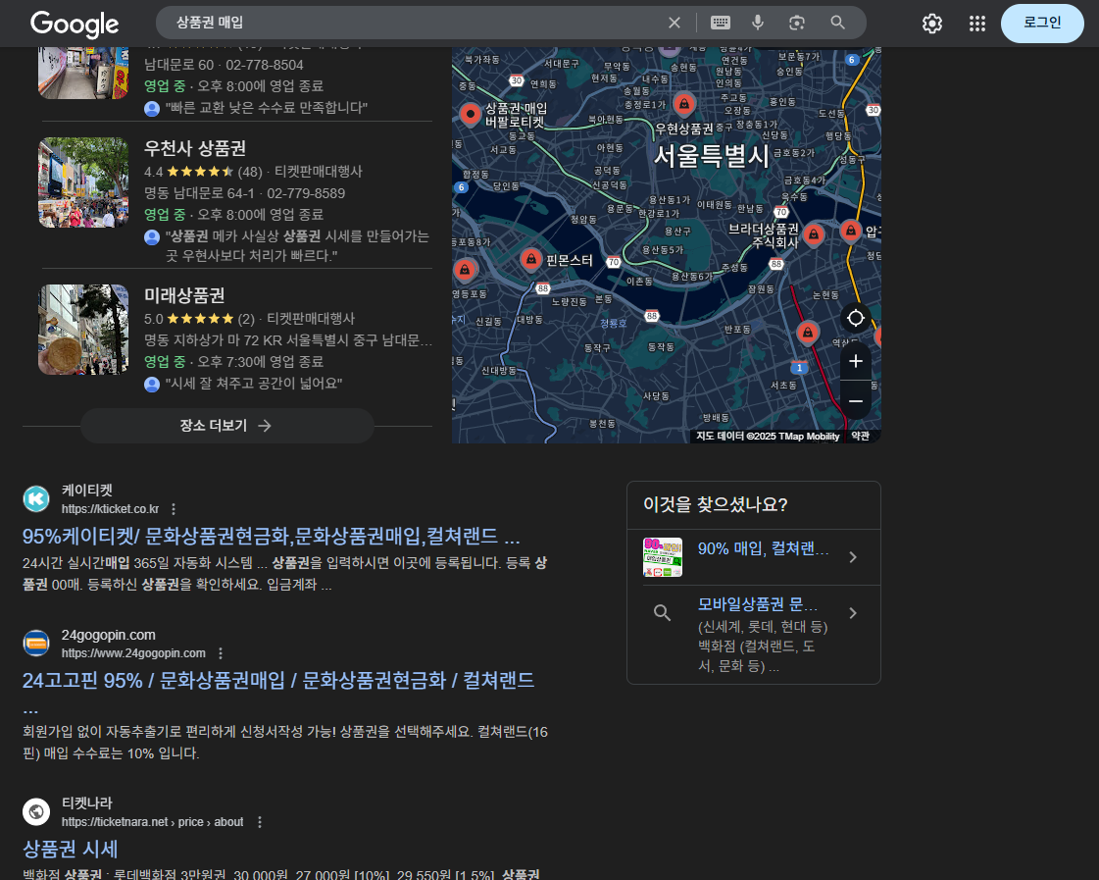1099x880 pixels.
Task: Open Google Lens image search
Action: coord(797,23)
